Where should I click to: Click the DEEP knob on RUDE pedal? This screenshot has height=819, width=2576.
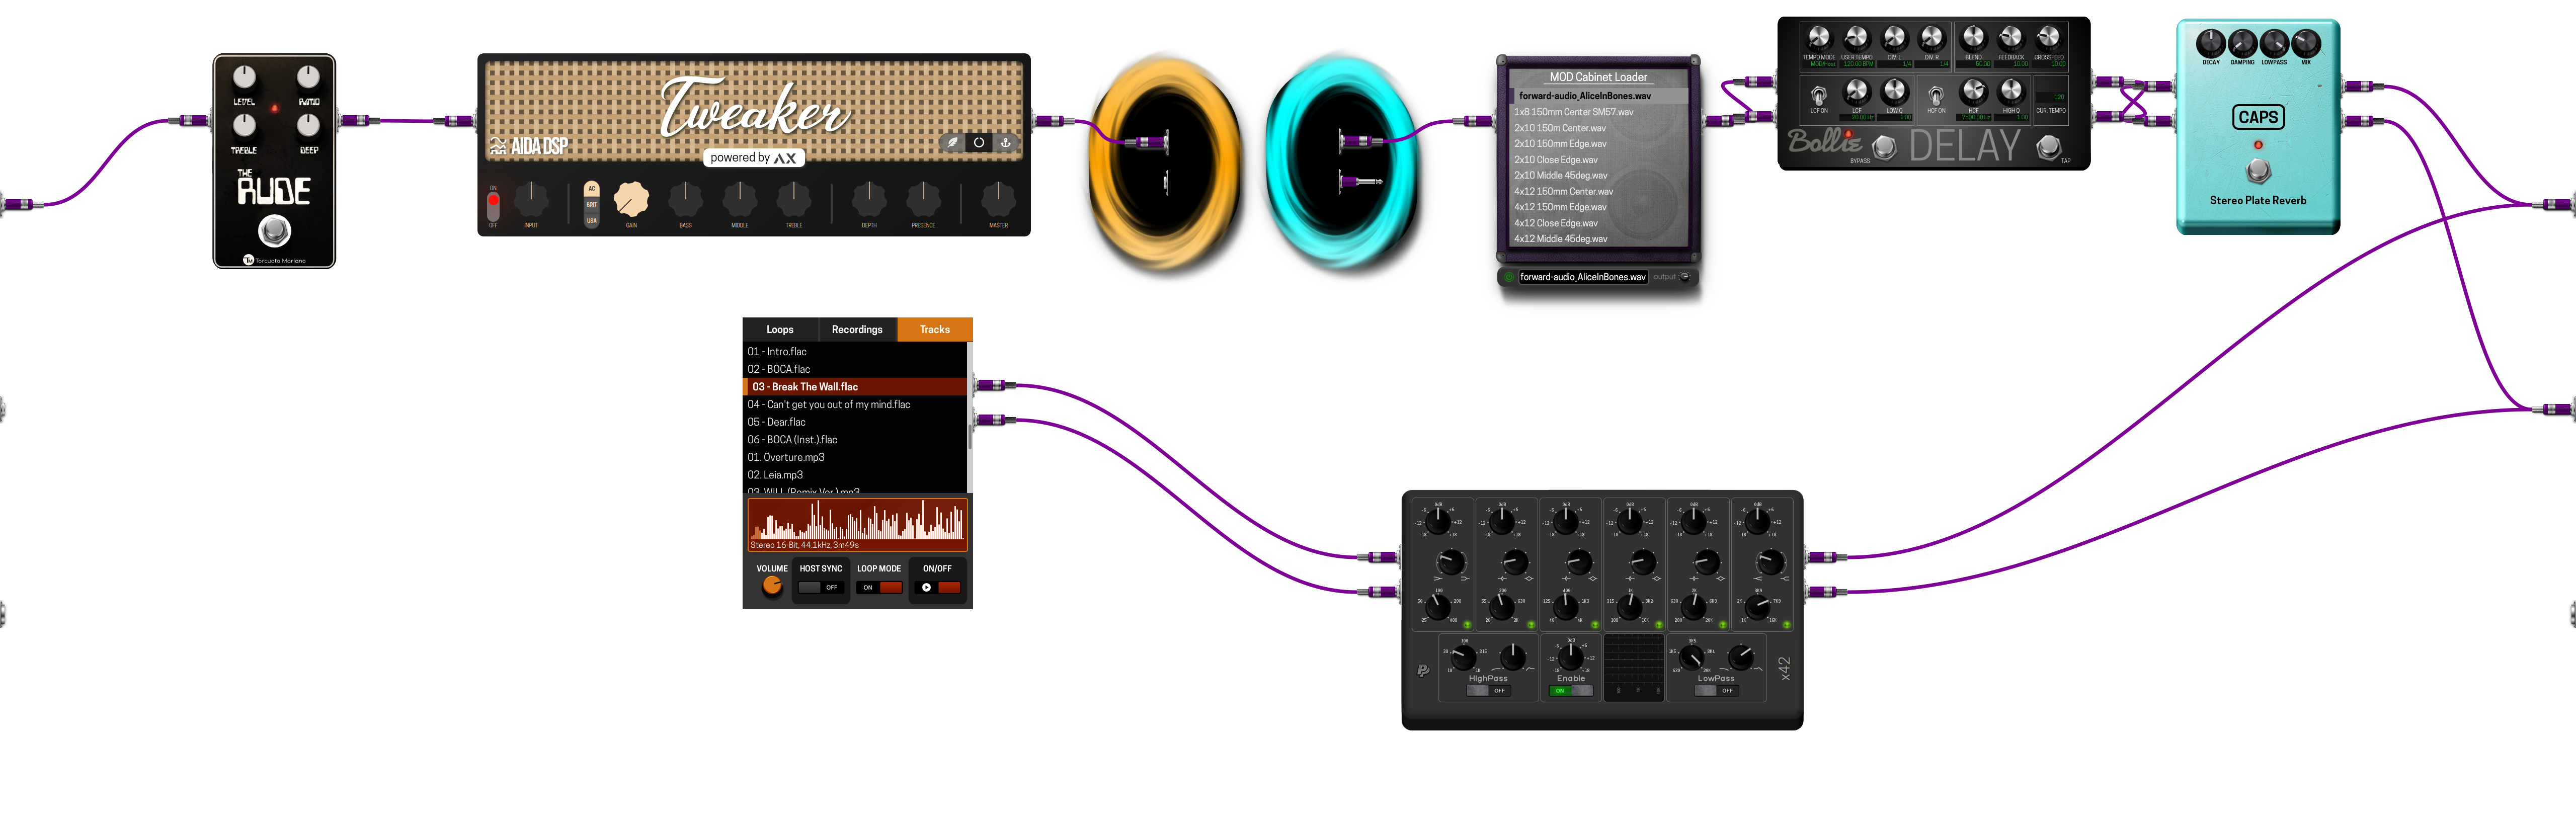[308, 125]
